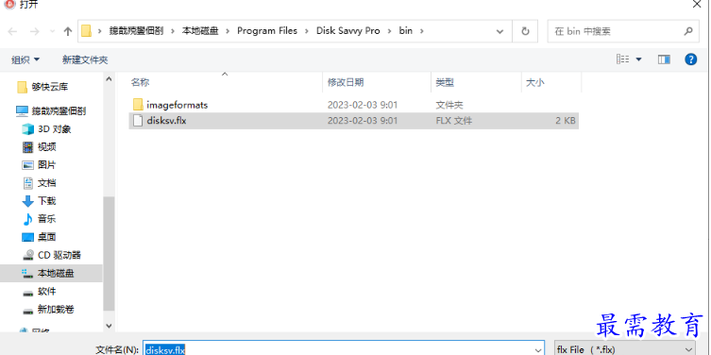Image resolution: width=711 pixels, height=355 pixels.
Task: Select bin in the address path
Action: 405,31
